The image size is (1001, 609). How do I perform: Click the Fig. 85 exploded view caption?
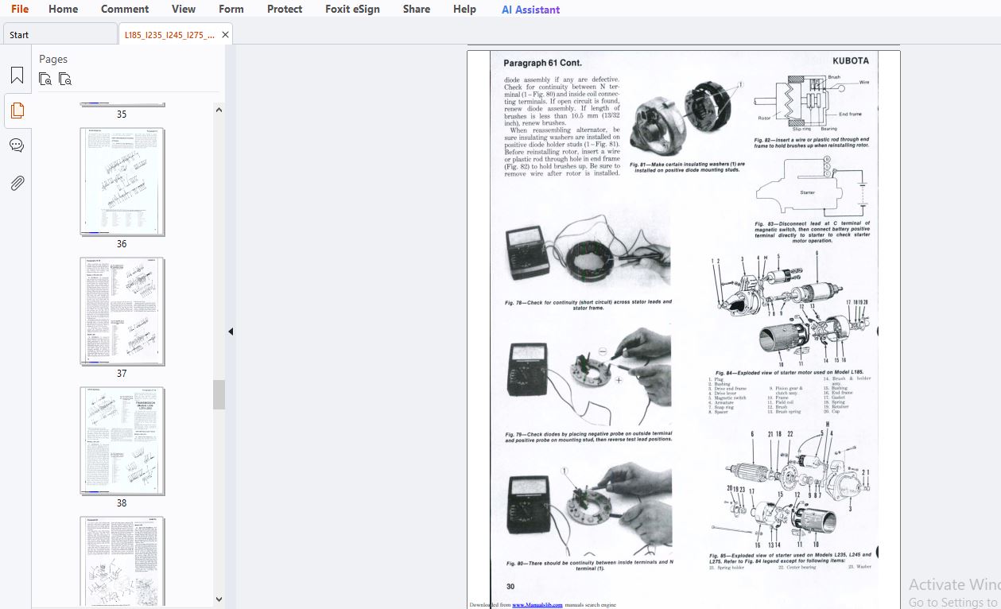[x=790, y=557]
